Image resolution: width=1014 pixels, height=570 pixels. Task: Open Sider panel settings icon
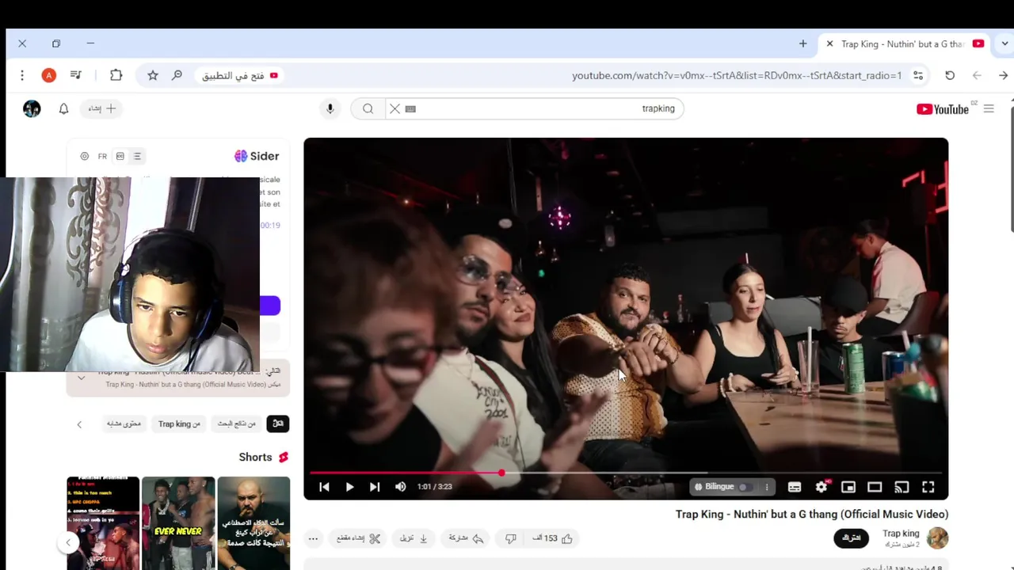coord(85,156)
